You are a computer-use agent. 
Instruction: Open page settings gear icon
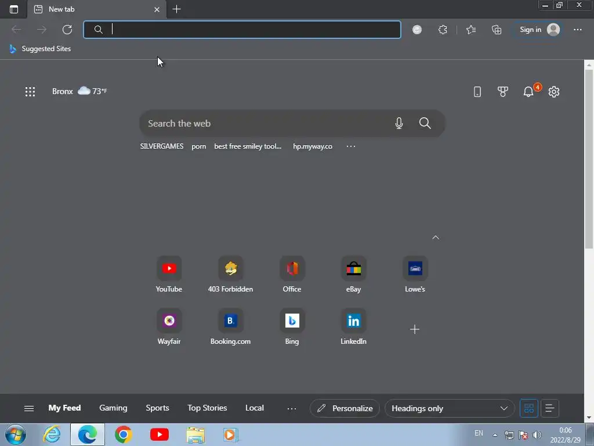554,91
